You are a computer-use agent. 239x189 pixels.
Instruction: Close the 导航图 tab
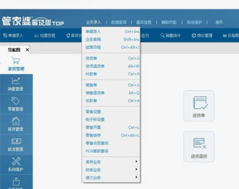27,50
